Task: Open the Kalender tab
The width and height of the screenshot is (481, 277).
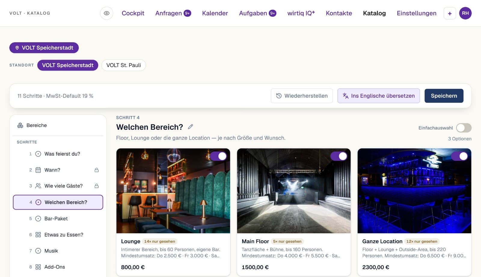Action: pyautogui.click(x=215, y=13)
